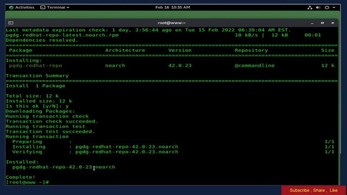Click the Activities logo icon

[11, 8]
